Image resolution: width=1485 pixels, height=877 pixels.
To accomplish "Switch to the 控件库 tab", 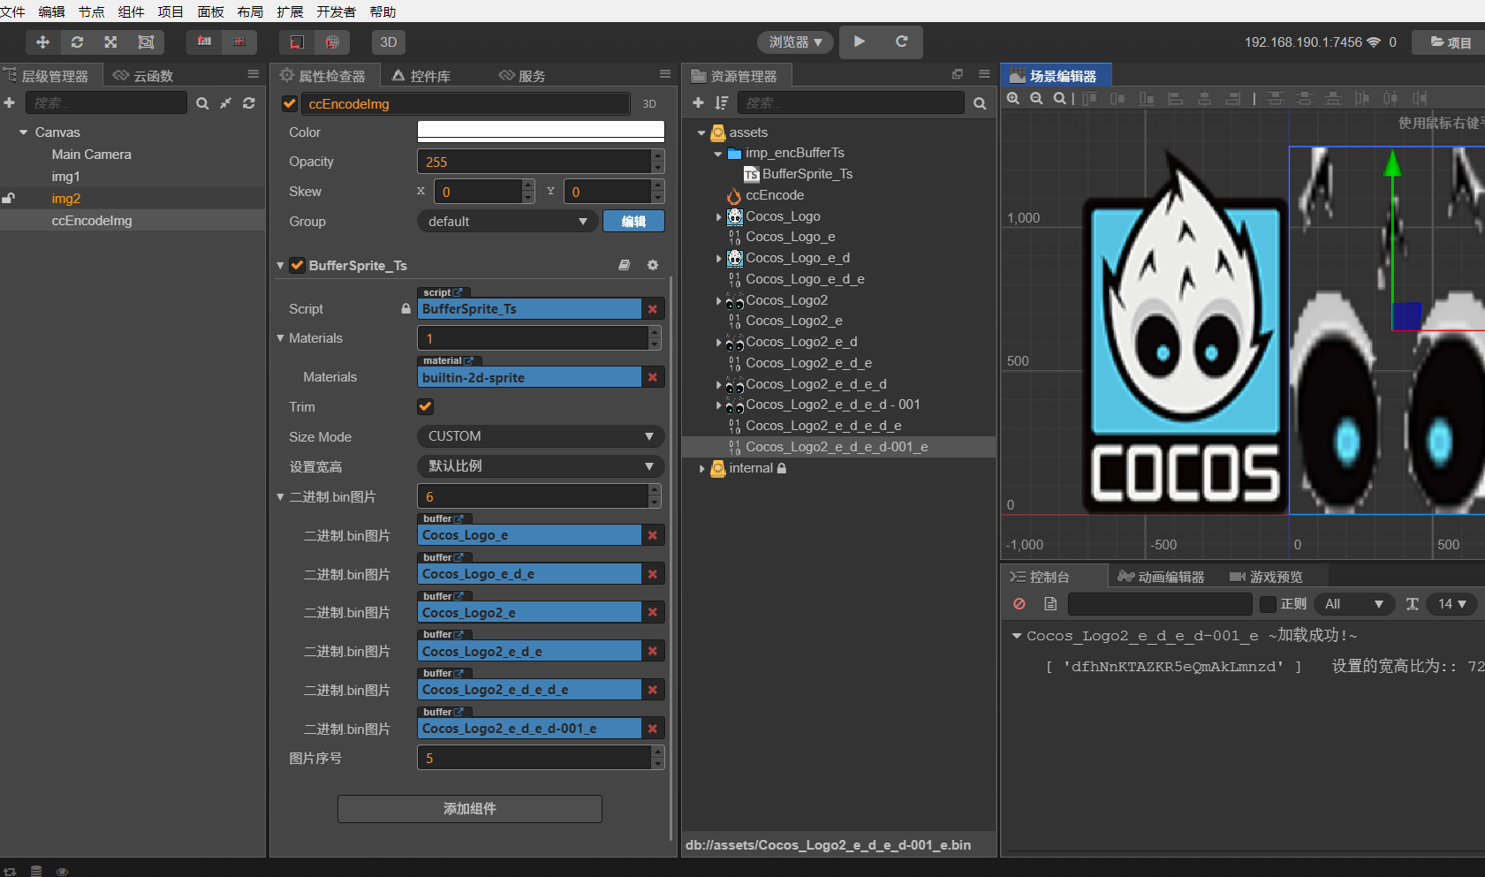I will pyautogui.click(x=432, y=75).
